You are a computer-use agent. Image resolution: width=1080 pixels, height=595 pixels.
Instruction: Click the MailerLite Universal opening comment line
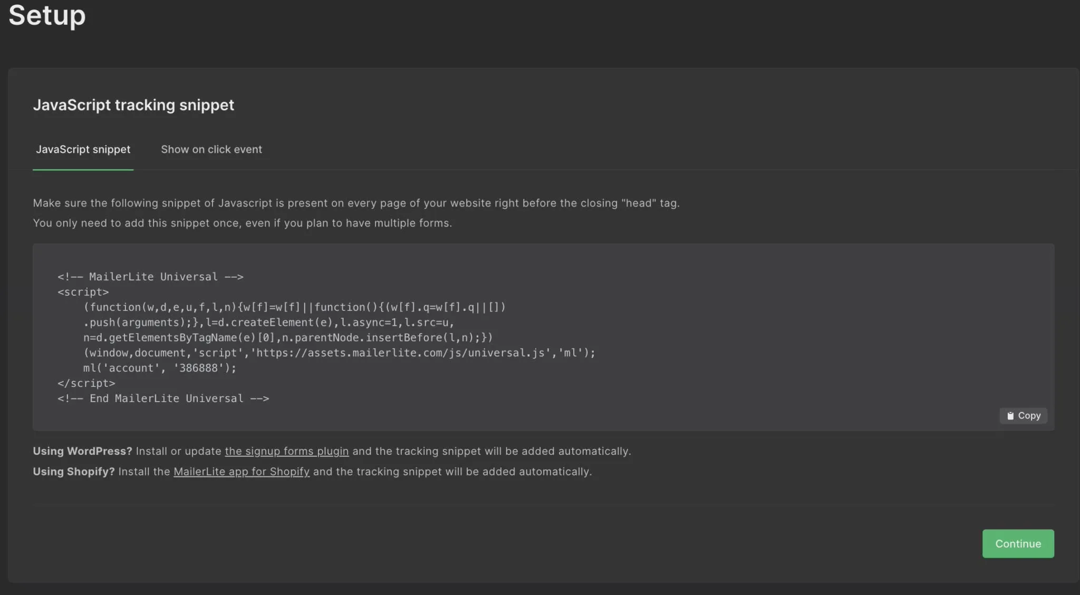[150, 277]
